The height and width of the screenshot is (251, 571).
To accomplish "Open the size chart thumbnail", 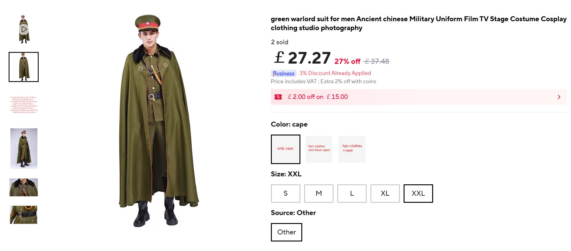I will tap(24, 105).
